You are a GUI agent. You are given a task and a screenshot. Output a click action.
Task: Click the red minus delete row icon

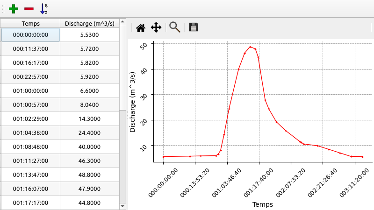click(29, 8)
